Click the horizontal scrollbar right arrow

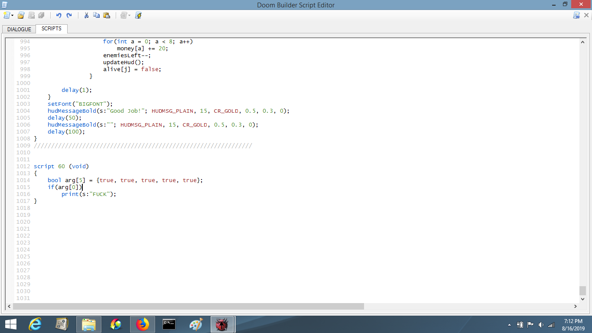(x=576, y=306)
